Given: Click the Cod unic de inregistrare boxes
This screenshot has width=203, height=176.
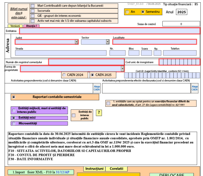Looking at the screenshot, I should (179, 62).
